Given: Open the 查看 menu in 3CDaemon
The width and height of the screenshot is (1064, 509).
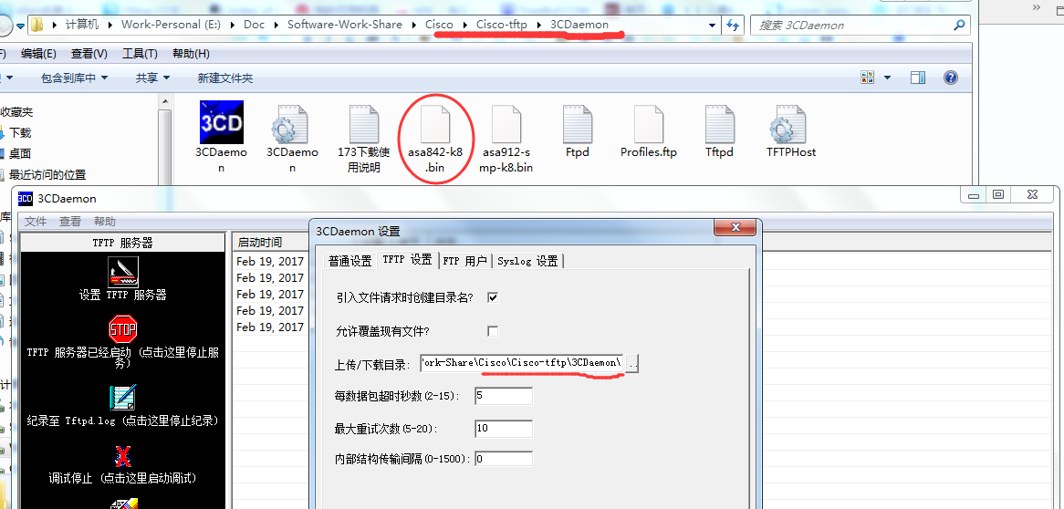Looking at the screenshot, I should coord(70,222).
